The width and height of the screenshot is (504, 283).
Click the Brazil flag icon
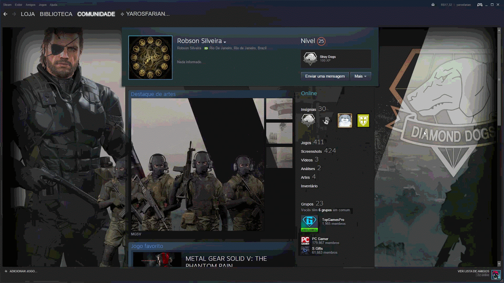[x=206, y=48]
